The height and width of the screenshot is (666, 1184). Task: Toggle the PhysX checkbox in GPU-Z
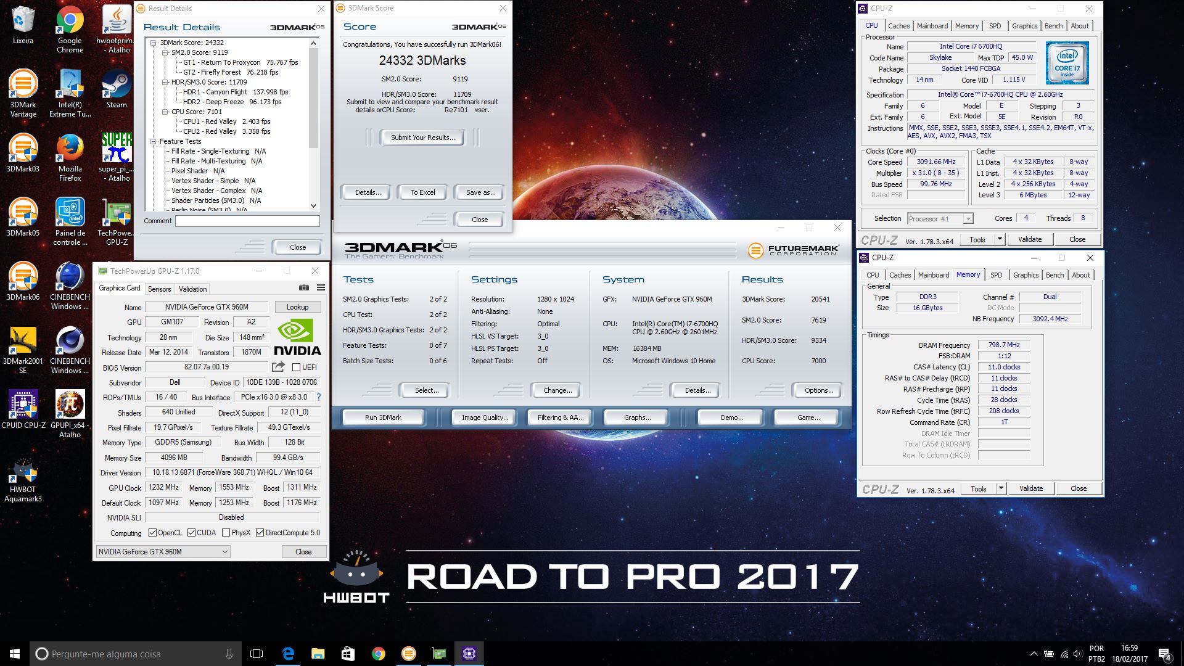click(x=226, y=533)
